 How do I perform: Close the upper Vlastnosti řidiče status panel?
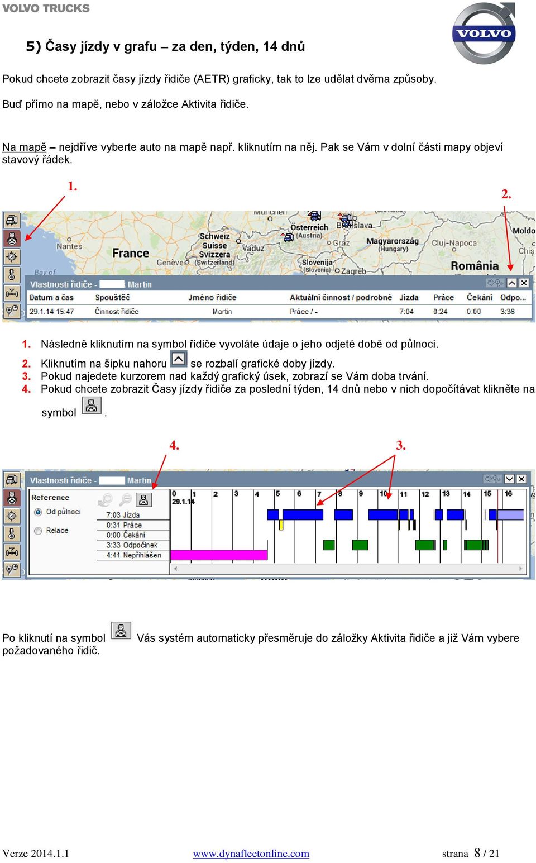click(524, 283)
